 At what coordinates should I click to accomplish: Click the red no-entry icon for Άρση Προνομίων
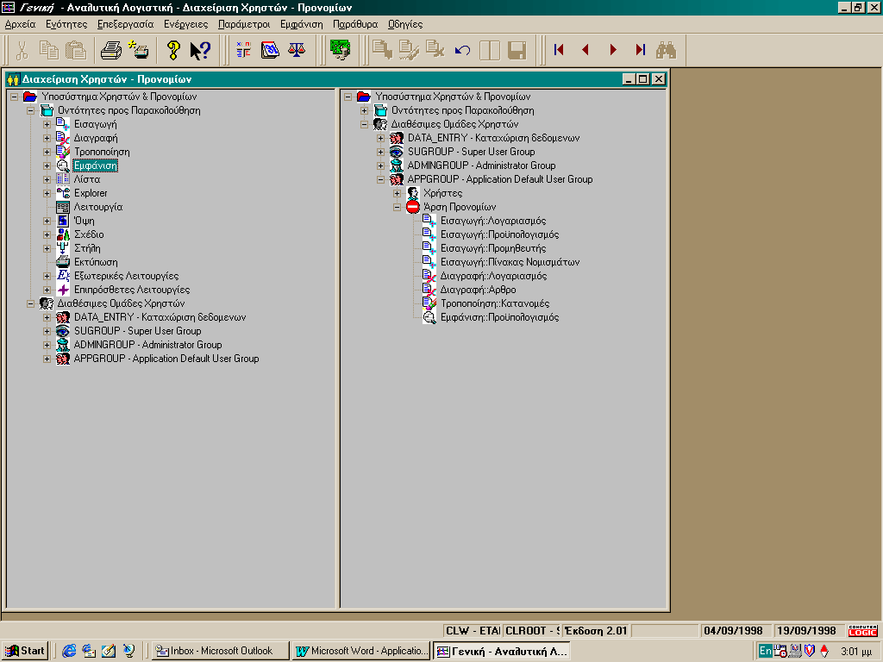pos(413,207)
